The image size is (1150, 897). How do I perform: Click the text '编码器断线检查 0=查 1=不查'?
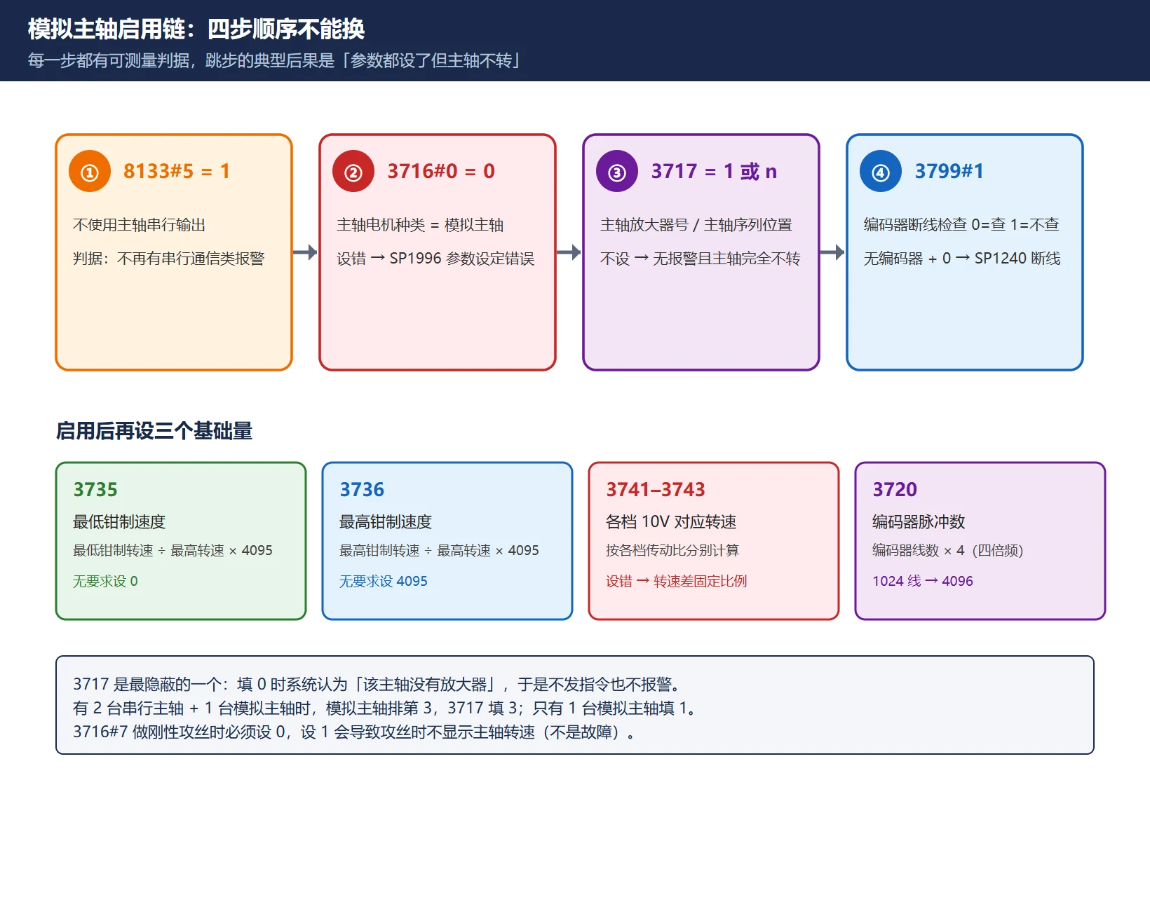[961, 225]
